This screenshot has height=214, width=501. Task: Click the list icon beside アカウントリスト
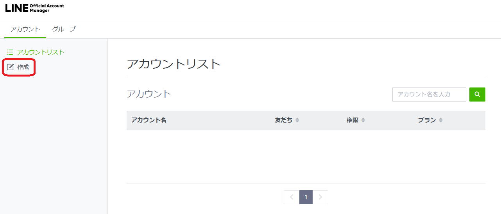tap(10, 52)
